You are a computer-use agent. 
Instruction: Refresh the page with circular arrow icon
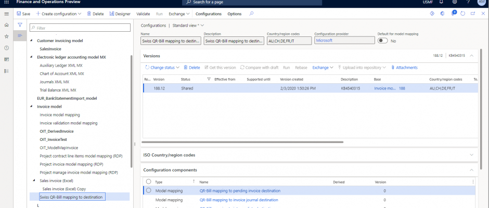pyautogui.click(x=463, y=14)
